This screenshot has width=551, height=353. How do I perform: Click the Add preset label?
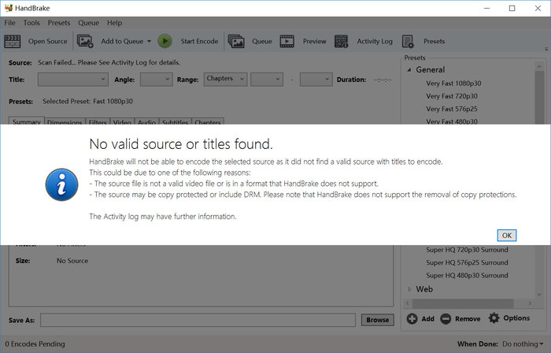click(x=427, y=318)
